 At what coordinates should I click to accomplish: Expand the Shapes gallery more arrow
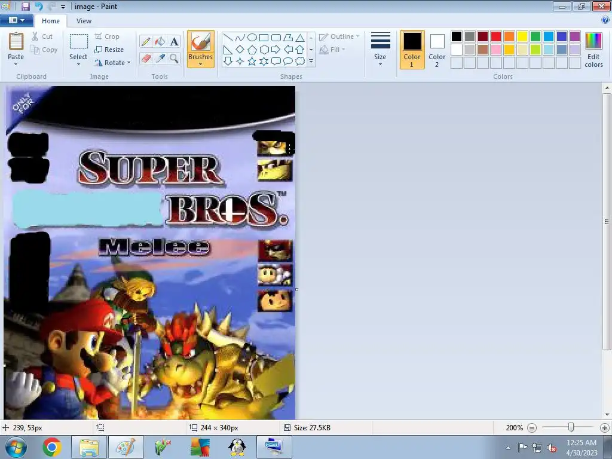(311, 62)
